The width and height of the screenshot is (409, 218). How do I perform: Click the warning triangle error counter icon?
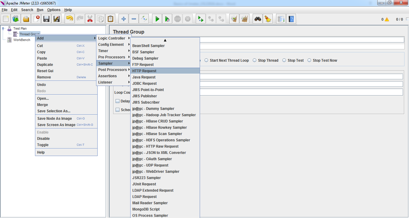387,19
